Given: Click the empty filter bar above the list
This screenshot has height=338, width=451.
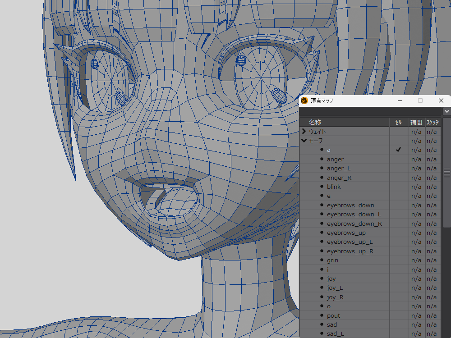Looking at the screenshot, I should (x=370, y=111).
